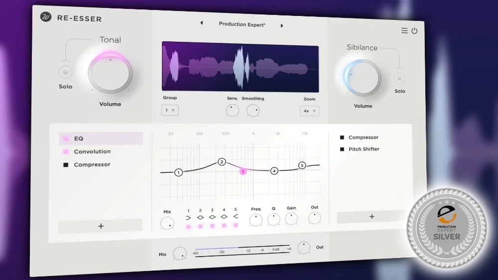Select band 1 high-pass filter shape icon
This screenshot has height=280, width=498.
(188, 218)
